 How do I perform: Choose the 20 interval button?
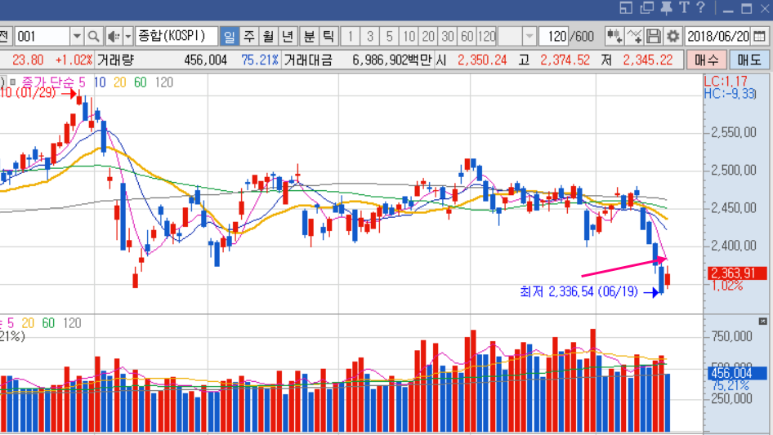pyautogui.click(x=428, y=37)
